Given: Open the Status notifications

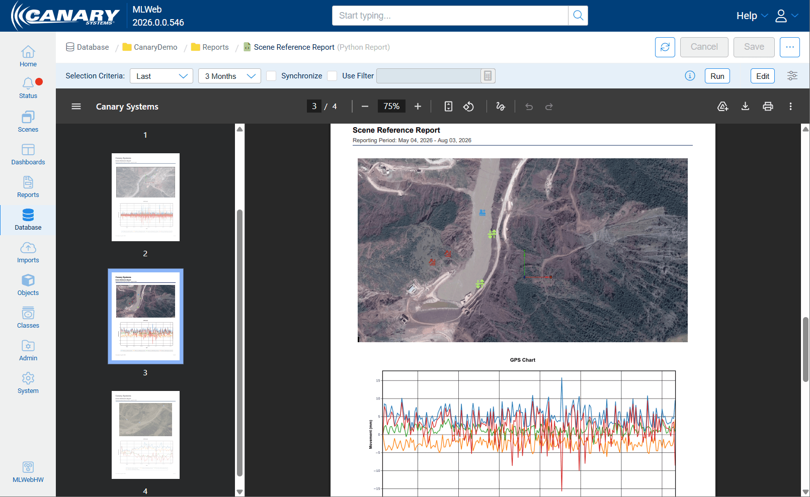Looking at the screenshot, I should (x=28, y=88).
